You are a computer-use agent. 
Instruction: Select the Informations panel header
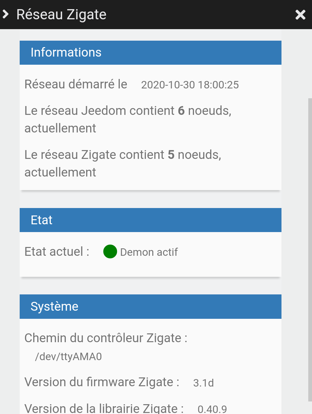tap(150, 53)
